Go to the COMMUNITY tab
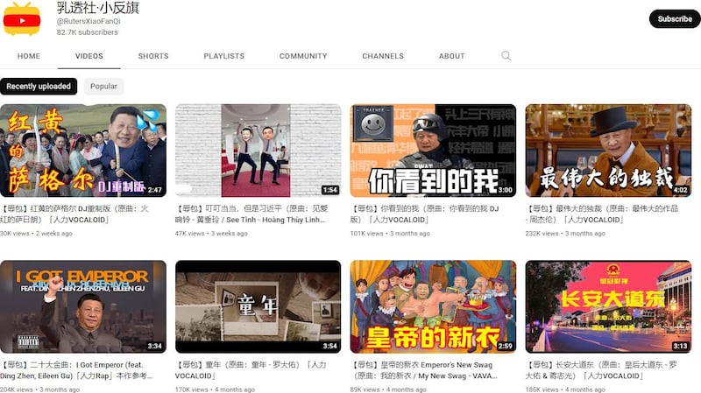Image resolution: width=701 pixels, height=393 pixels. 303,56
